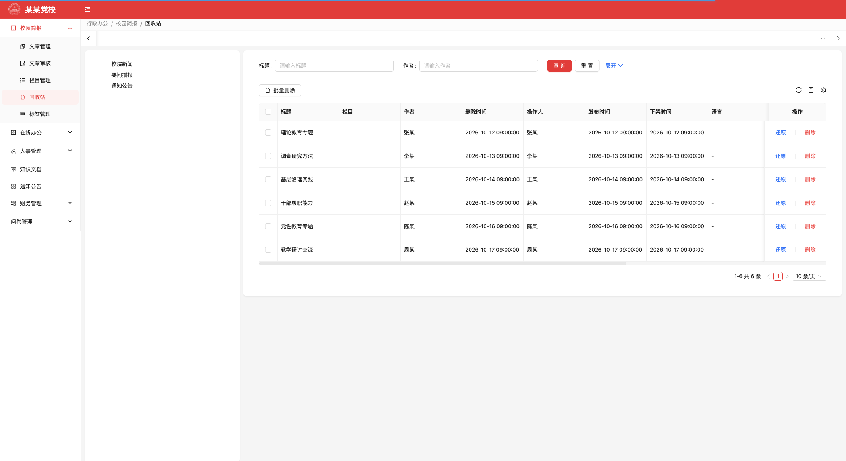Open 知识文档 sidebar item
Screen dimensions: 846x461
click(x=40, y=169)
